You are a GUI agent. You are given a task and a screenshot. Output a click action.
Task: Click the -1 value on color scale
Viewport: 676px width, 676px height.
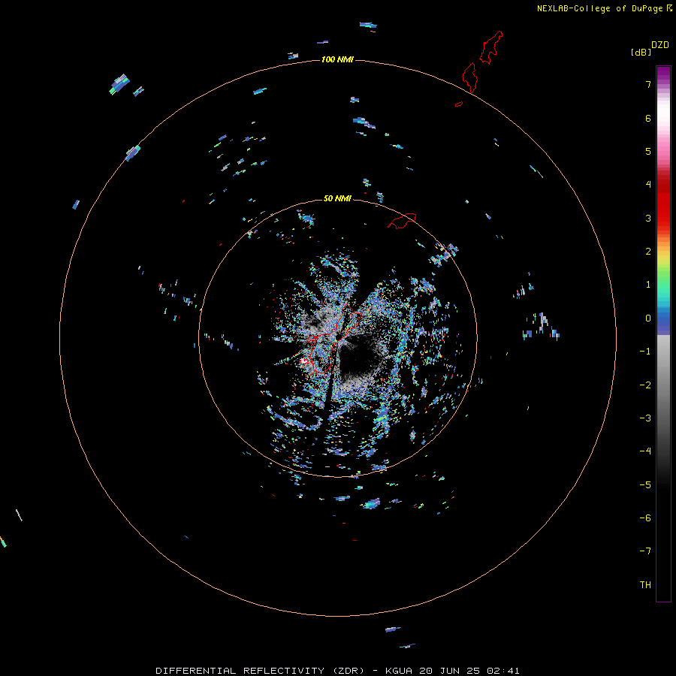[645, 352]
